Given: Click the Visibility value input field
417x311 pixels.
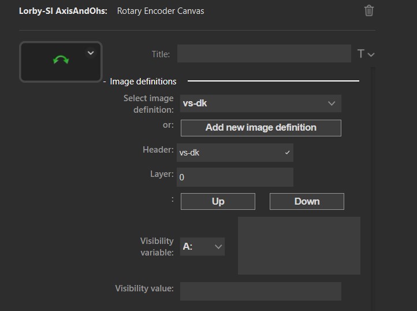Looking at the screenshot, I should point(260,291).
